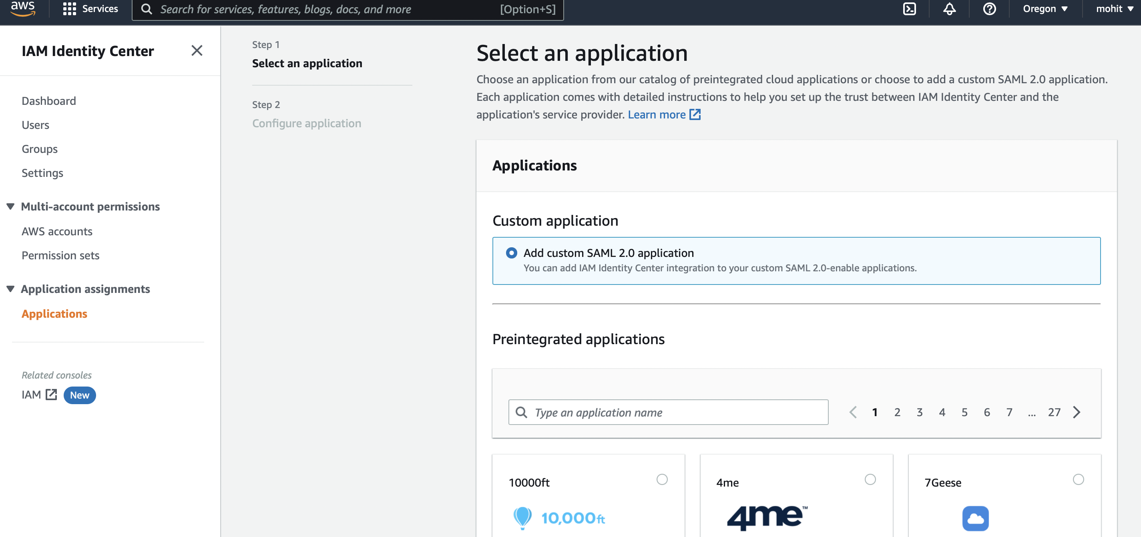The image size is (1141, 537).
Task: Collapse the Application assignments section
Action: (10, 289)
